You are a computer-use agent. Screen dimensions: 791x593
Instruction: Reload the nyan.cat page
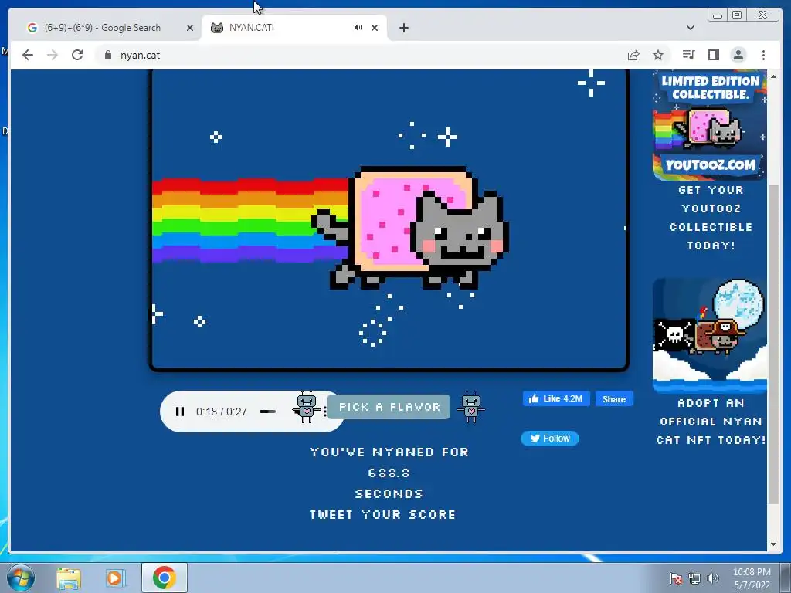[77, 55]
